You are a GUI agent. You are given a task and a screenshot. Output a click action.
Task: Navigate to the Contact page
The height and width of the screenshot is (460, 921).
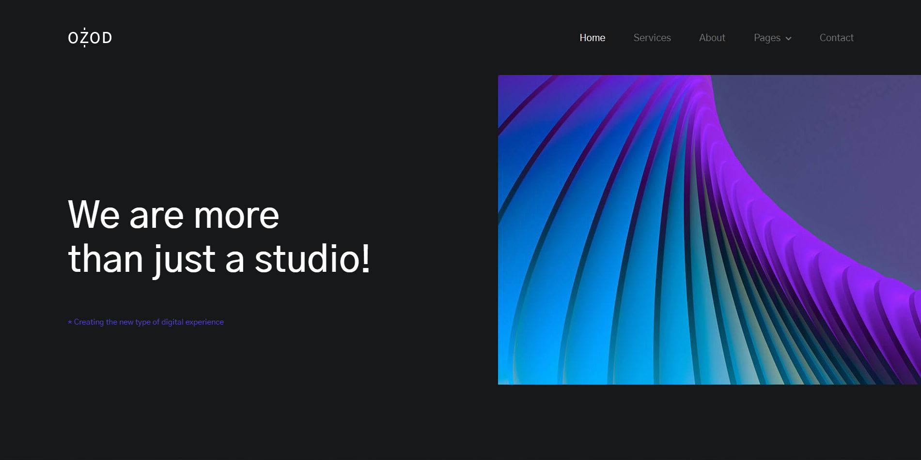[836, 38]
